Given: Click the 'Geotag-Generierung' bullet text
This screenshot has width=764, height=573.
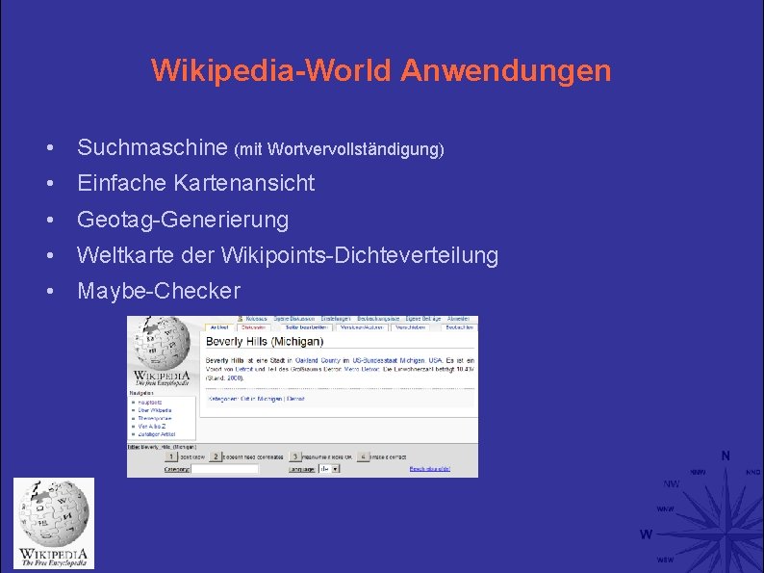Looking at the screenshot, I should point(183,220).
